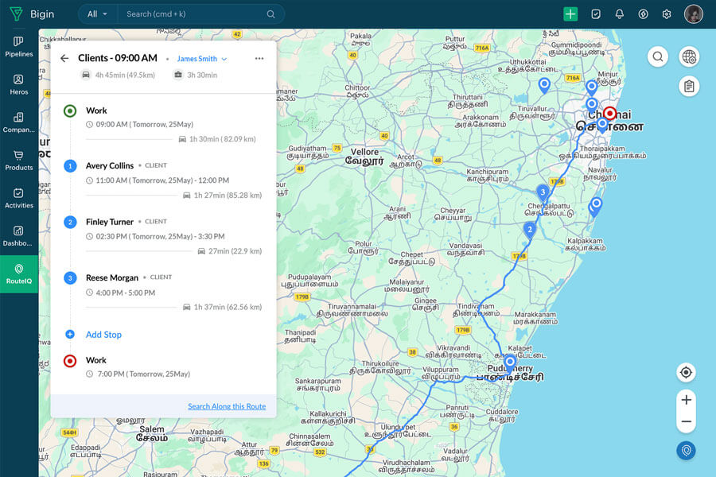716x477 pixels.
Task: Open Dashboards module in sidebar
Action: (19, 236)
